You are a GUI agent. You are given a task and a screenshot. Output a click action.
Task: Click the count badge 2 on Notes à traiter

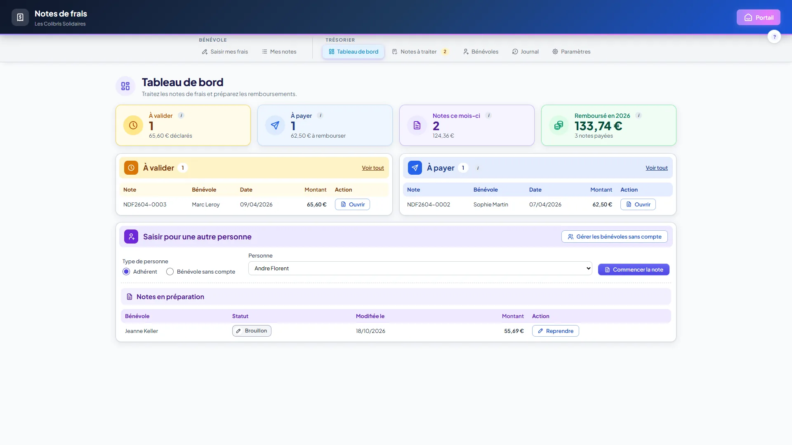[445, 52]
